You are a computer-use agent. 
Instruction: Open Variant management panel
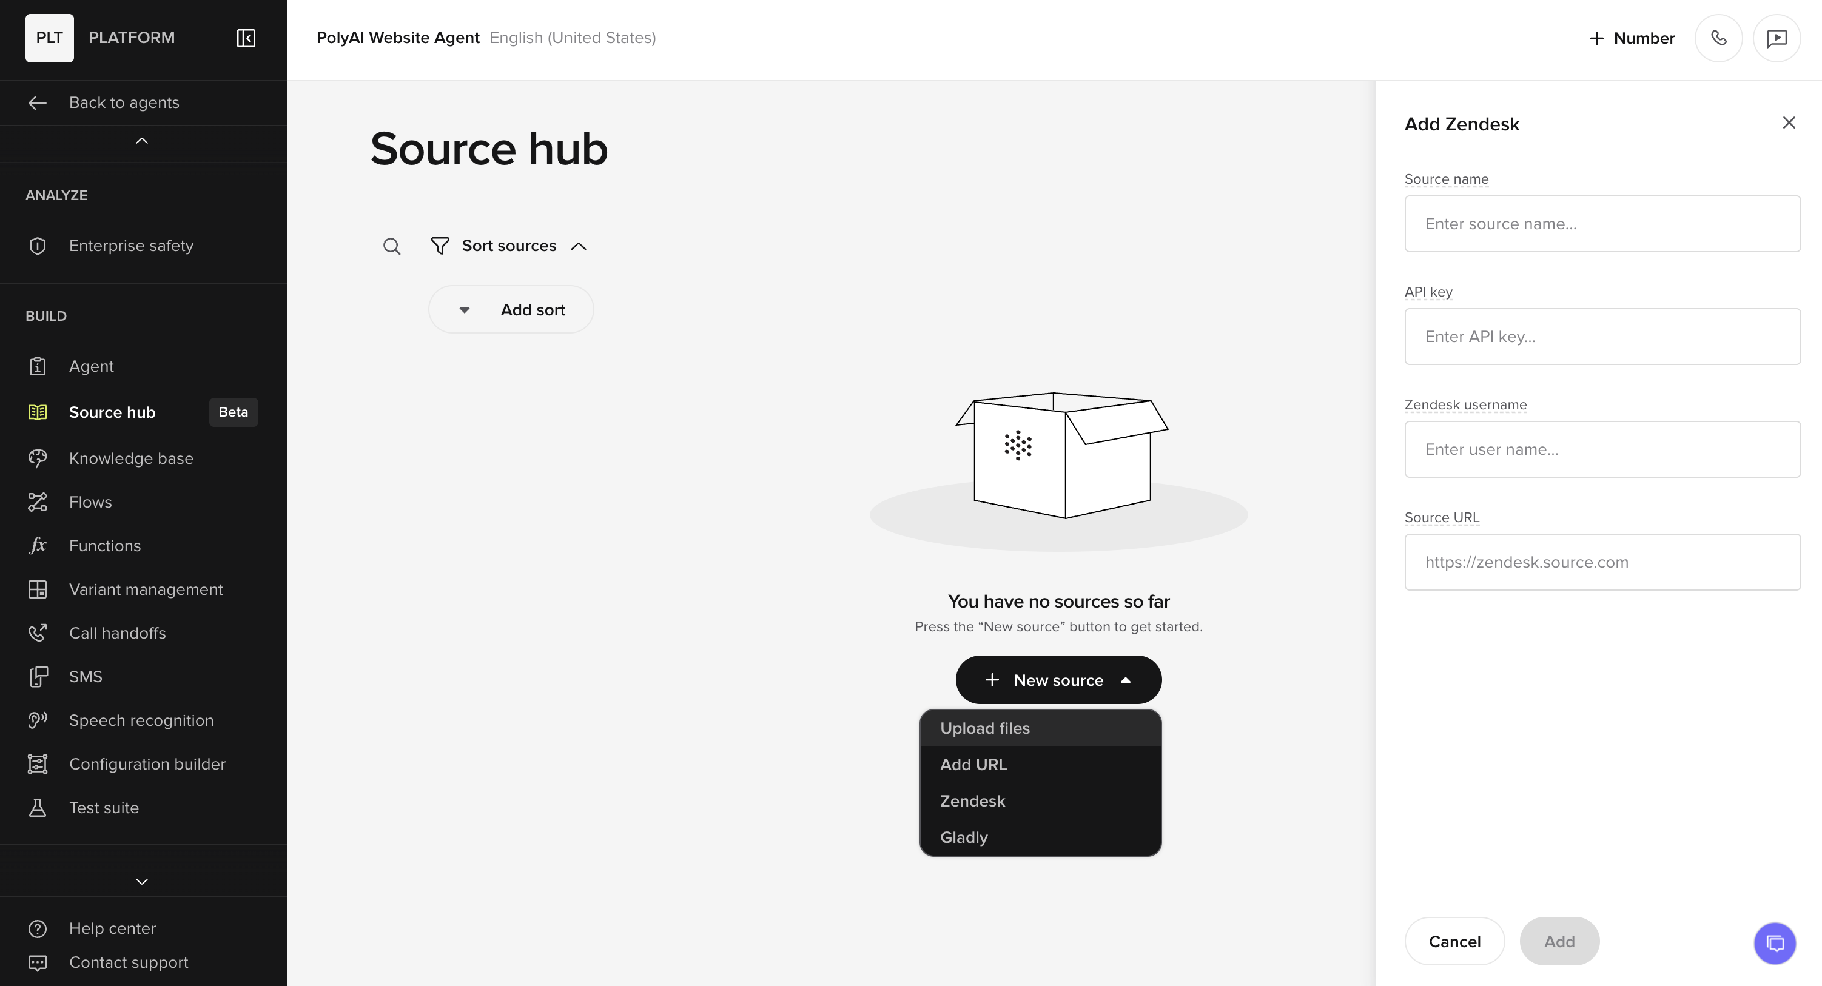(x=146, y=589)
